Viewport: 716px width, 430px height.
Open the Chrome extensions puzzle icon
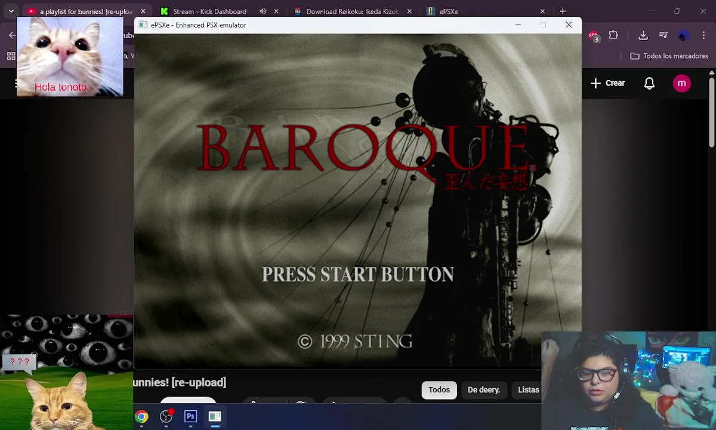point(613,35)
